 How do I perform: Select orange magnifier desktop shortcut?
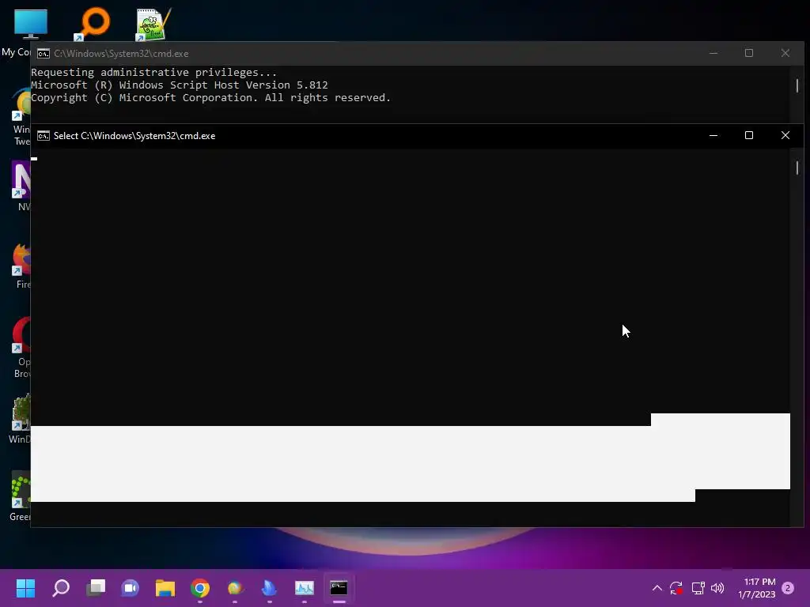point(93,25)
